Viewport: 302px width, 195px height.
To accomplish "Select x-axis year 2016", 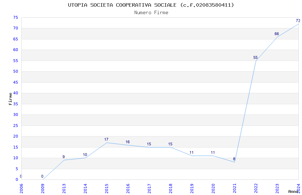I will (x=128, y=189).
